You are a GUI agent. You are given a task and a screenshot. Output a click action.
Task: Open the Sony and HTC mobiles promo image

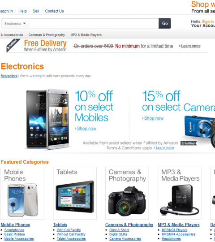(x=47, y=119)
